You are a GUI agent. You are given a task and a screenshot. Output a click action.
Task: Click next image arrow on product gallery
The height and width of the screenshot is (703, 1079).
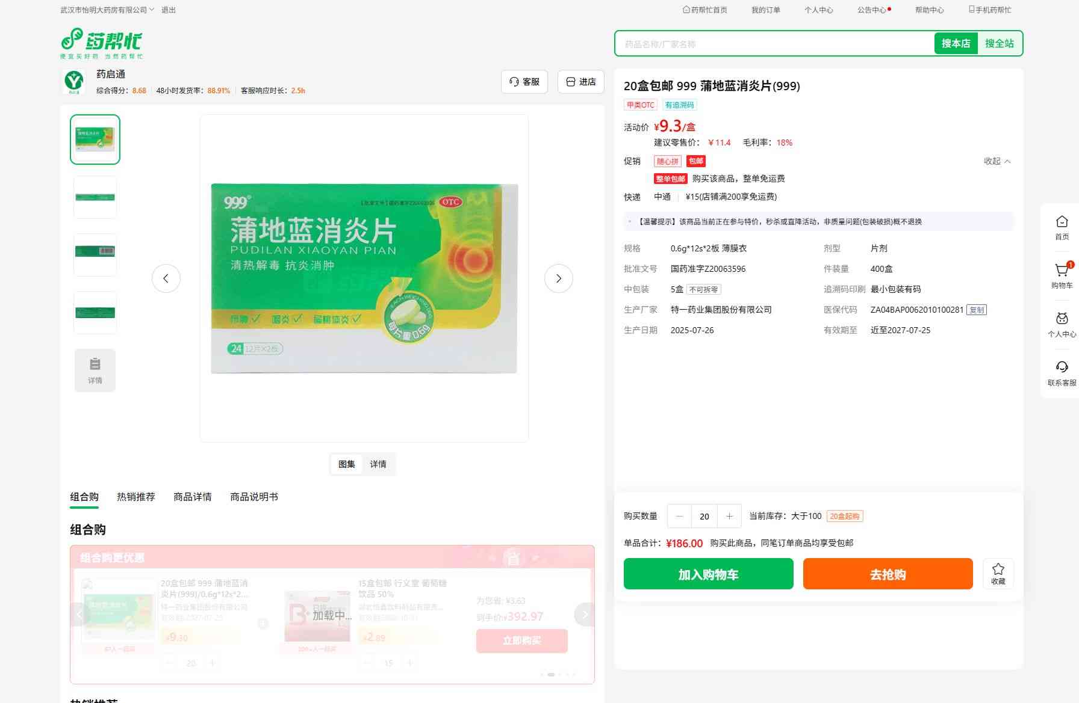(x=558, y=278)
